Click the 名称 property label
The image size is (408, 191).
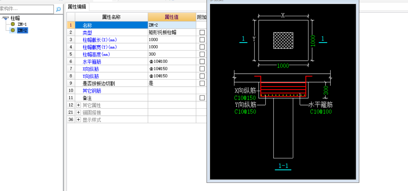(x=87, y=25)
